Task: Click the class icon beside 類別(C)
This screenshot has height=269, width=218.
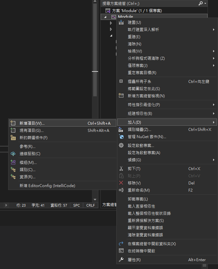Action: (13, 169)
